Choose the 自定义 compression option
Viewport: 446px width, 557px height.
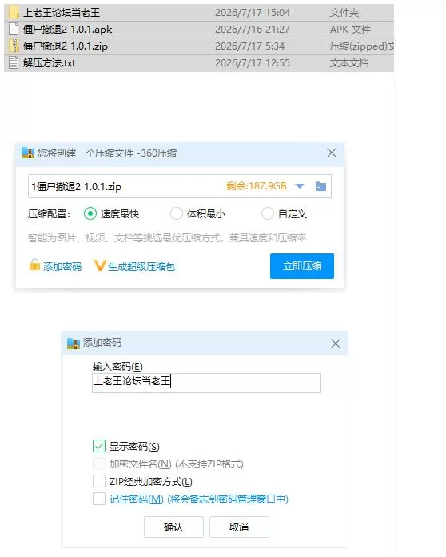point(267,213)
